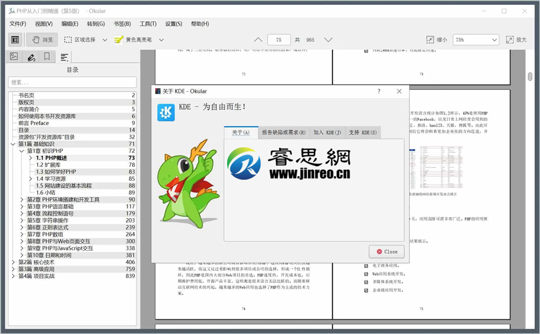Select the Browse hand tool (浏览)
Image resolution: width=540 pixels, height=334 pixels.
(x=43, y=39)
